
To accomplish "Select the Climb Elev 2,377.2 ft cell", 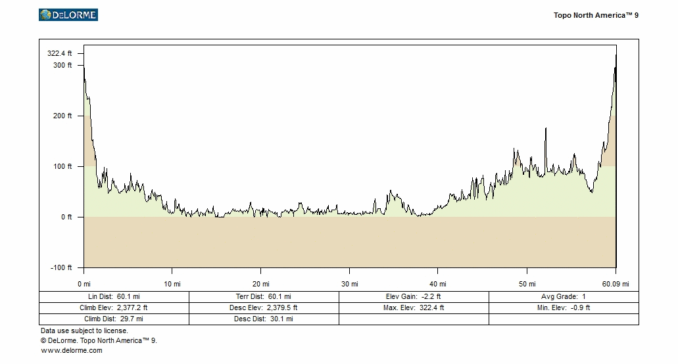I will pos(114,307).
